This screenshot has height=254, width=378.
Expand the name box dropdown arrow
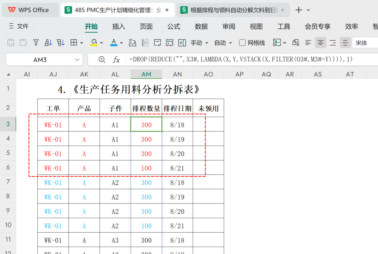[77, 60]
